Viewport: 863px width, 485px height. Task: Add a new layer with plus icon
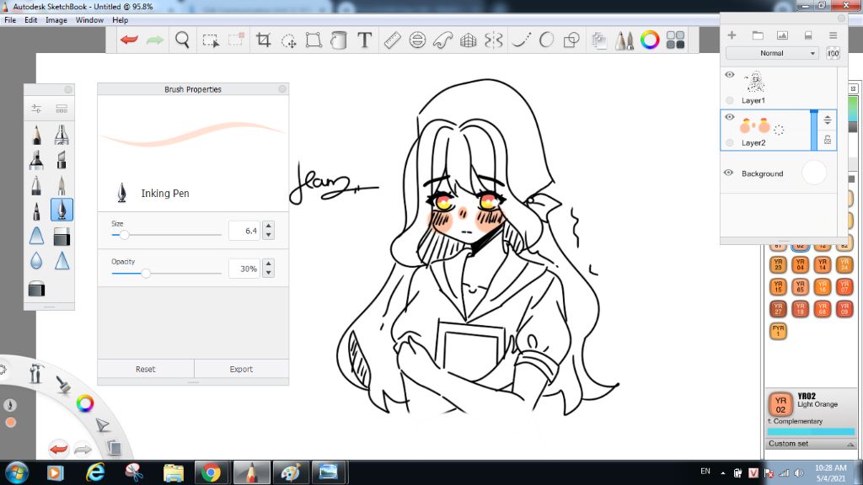732,35
